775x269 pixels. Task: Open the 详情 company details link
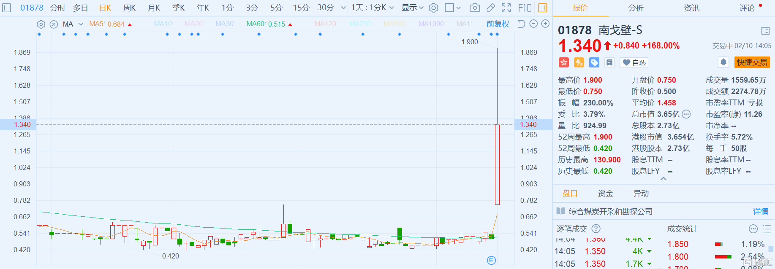(x=760, y=211)
